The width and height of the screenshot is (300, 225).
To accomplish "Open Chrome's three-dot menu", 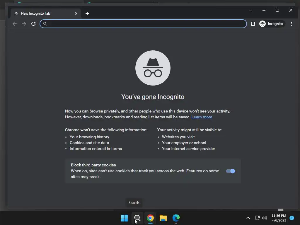I will [x=291, y=24].
